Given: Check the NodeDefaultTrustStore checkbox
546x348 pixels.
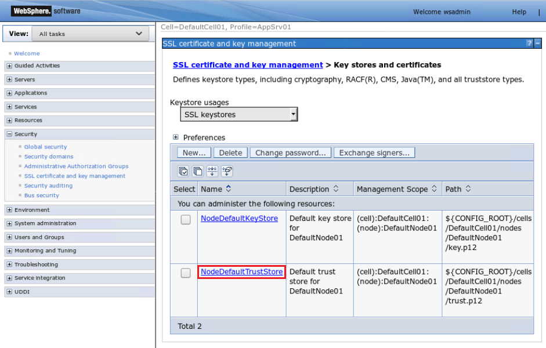Looking at the screenshot, I should coord(186,273).
